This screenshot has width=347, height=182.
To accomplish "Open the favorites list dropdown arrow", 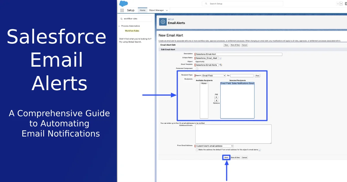I will [341, 3].
